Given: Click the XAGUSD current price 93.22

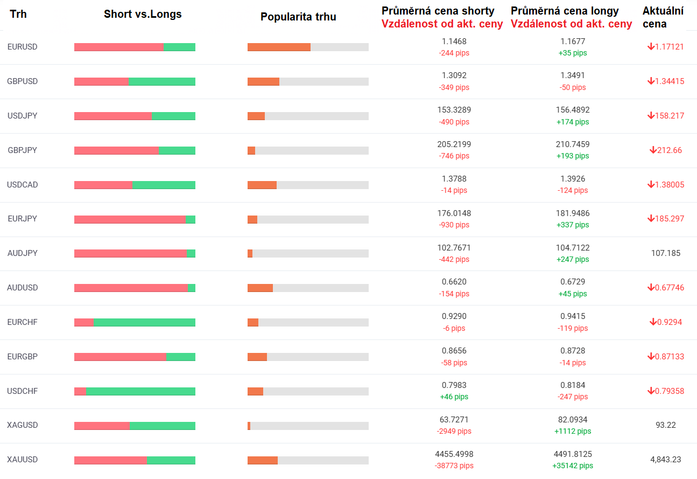Looking at the screenshot, I should click(x=666, y=425).
